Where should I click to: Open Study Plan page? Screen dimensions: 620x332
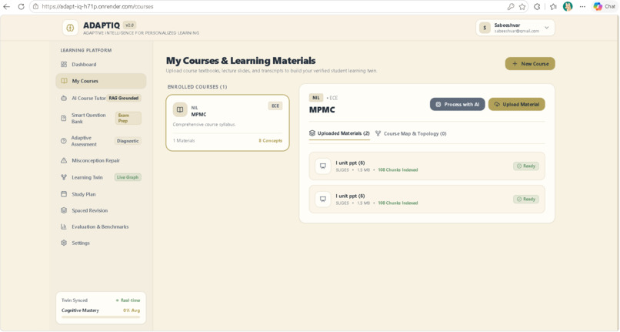click(x=101, y=194)
